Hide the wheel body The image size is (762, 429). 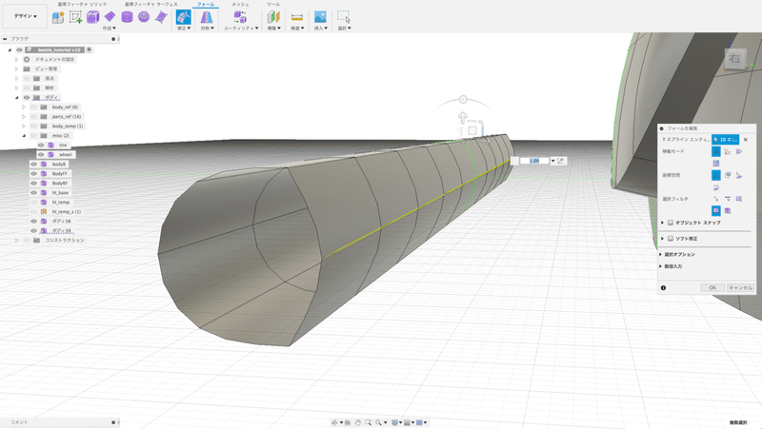pyautogui.click(x=41, y=155)
